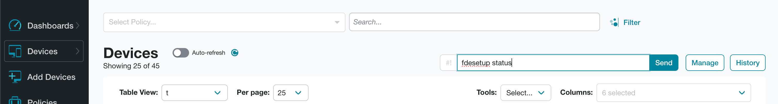Open the Table View dropdown
Image resolution: width=778 pixels, height=104 pixels.
[x=194, y=93]
